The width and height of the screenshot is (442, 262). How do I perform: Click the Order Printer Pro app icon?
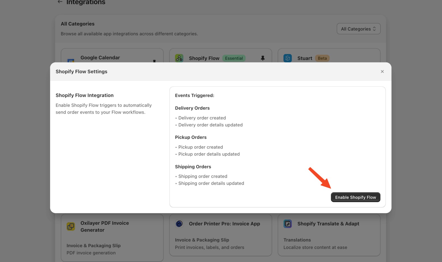click(x=179, y=224)
